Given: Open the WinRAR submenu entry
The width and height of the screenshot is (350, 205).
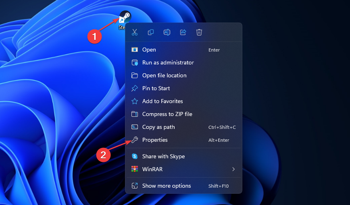Looking at the screenshot, I should tap(183, 169).
